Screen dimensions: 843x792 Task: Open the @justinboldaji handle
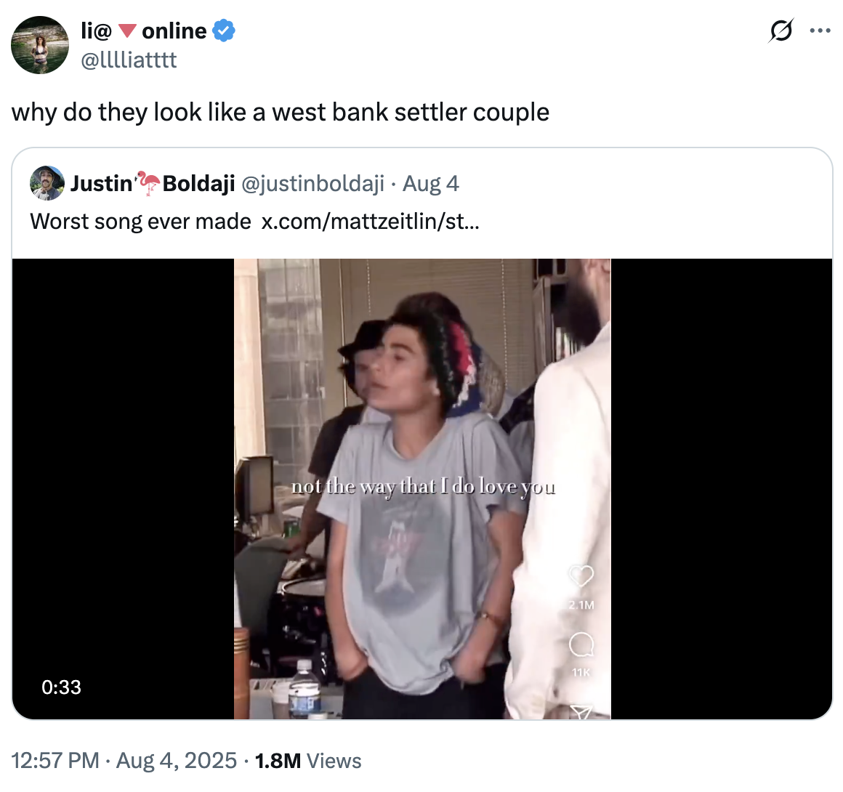(312, 183)
